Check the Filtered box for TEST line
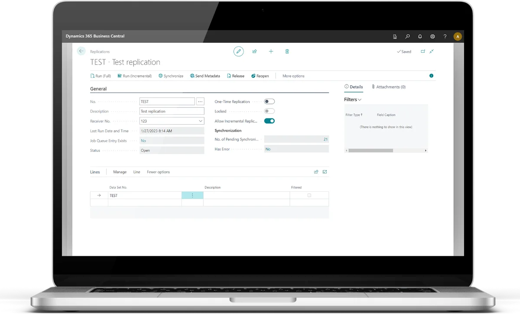 point(309,196)
